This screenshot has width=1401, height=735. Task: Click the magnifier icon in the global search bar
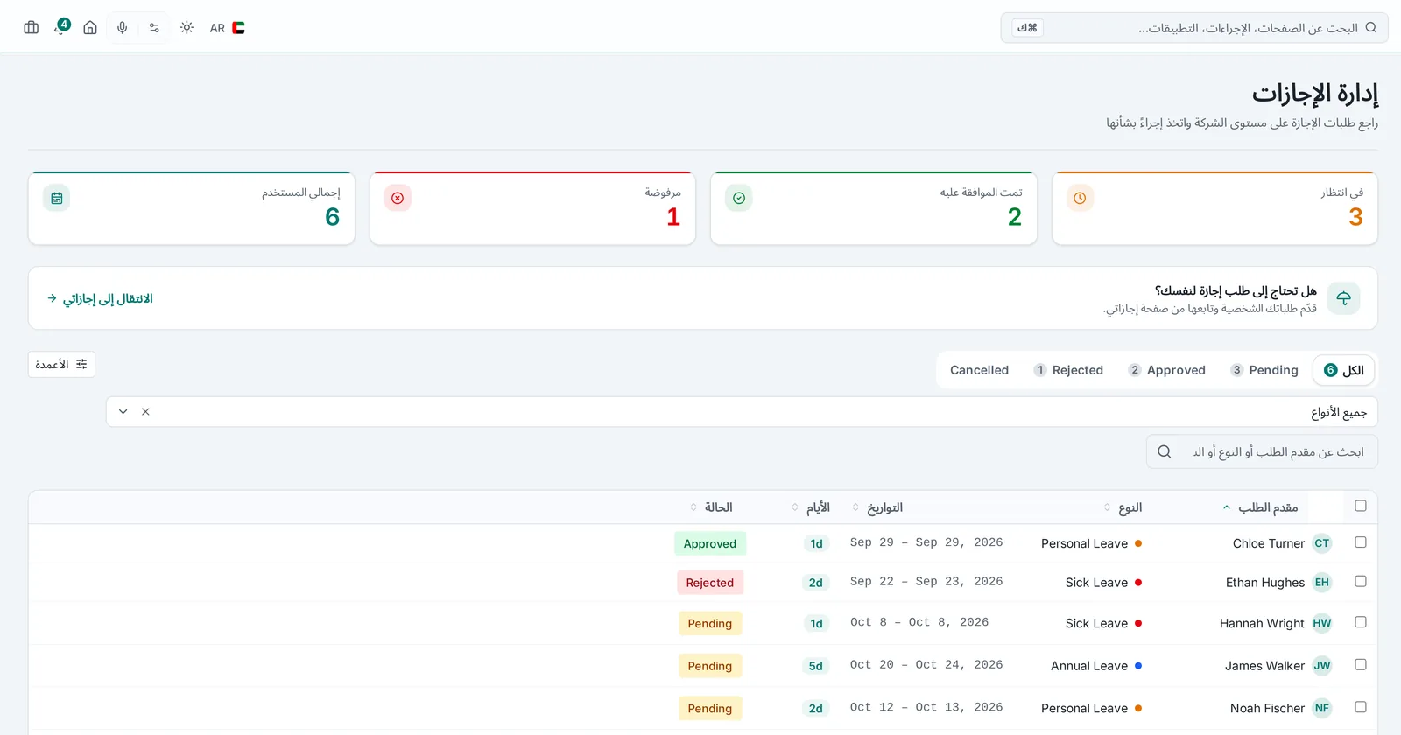point(1371,28)
